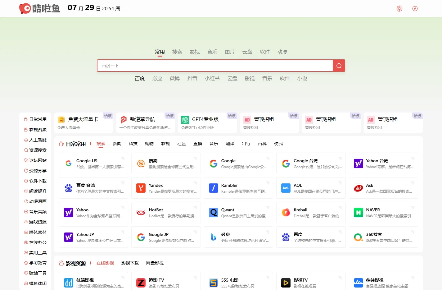Image resolution: width=442 pixels, height=290 pixels.
Task: Open 摸鱼休闲 in the left sidebar
Action: tap(35, 283)
